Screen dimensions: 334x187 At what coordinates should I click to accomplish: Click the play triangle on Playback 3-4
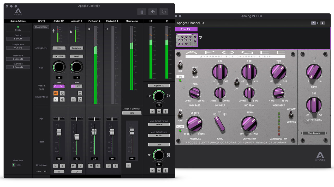(x=107, y=29)
